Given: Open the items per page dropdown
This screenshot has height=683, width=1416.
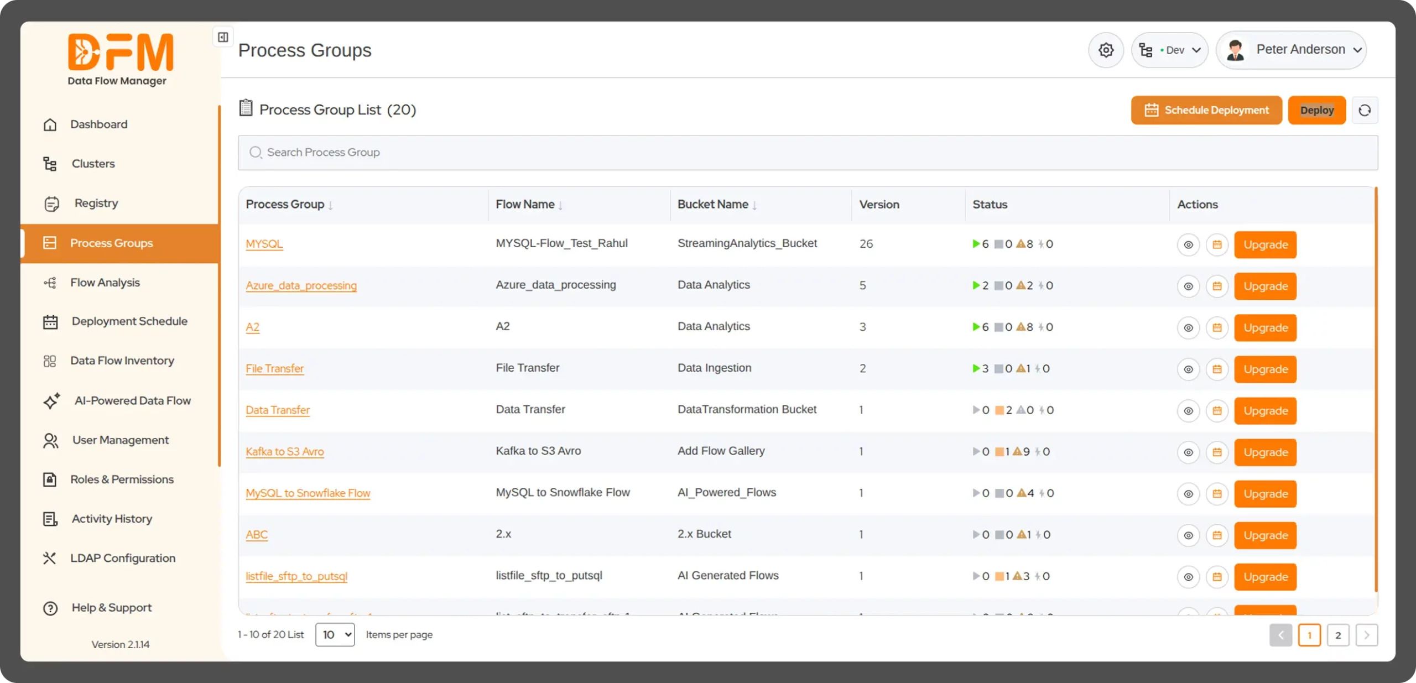Looking at the screenshot, I should (x=335, y=634).
